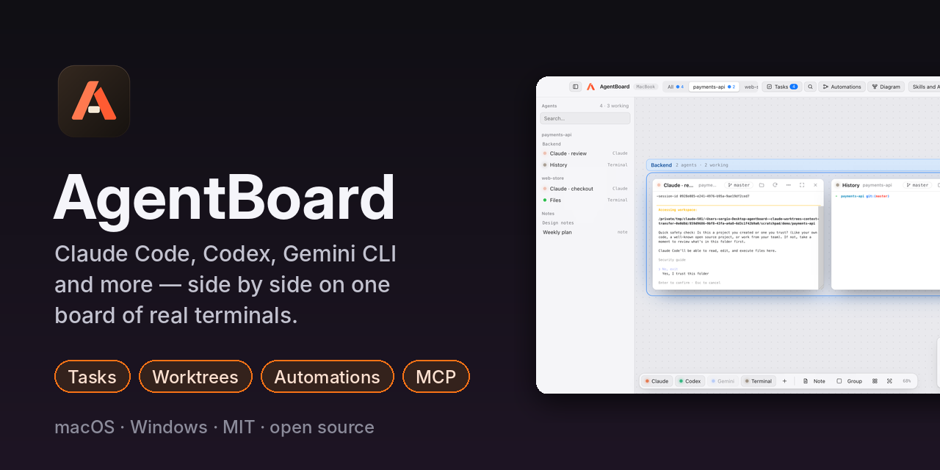Click the AgentBoard app logo icon
Image resolution: width=940 pixels, height=470 pixels.
(94, 101)
